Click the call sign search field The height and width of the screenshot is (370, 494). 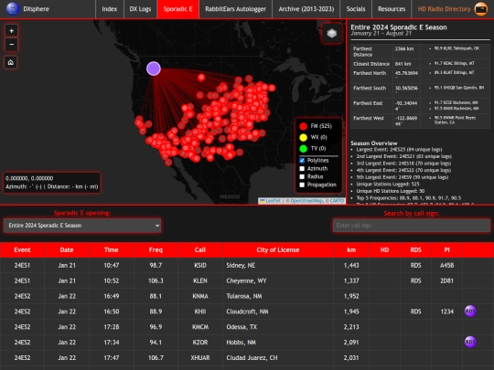point(412,226)
